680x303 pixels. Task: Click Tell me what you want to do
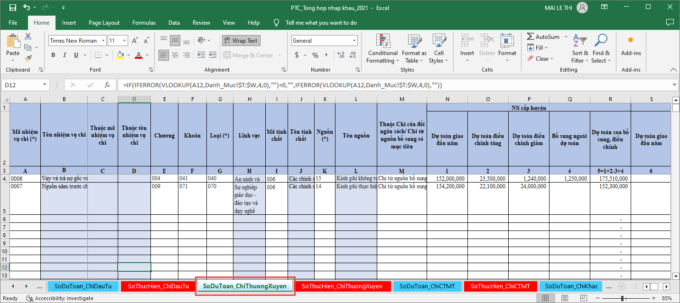click(x=321, y=23)
